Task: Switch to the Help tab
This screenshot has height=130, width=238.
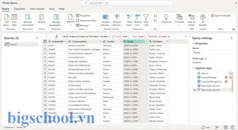Action: click(x=61, y=9)
